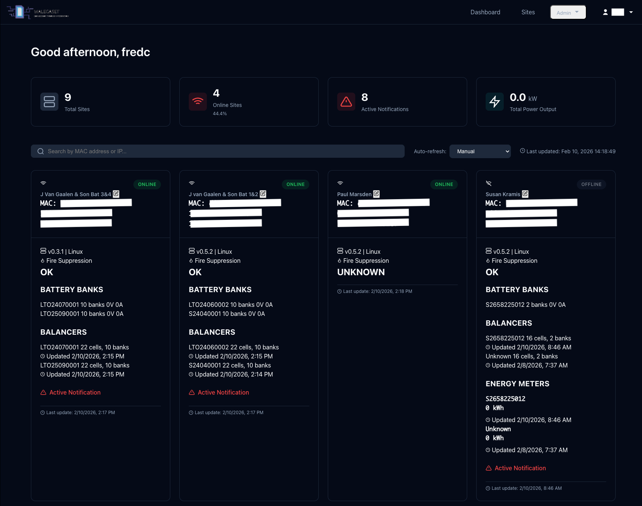This screenshot has width=642, height=506.
Task: Click the offline wifi icon on Susan Kramis card
Action: tap(489, 183)
